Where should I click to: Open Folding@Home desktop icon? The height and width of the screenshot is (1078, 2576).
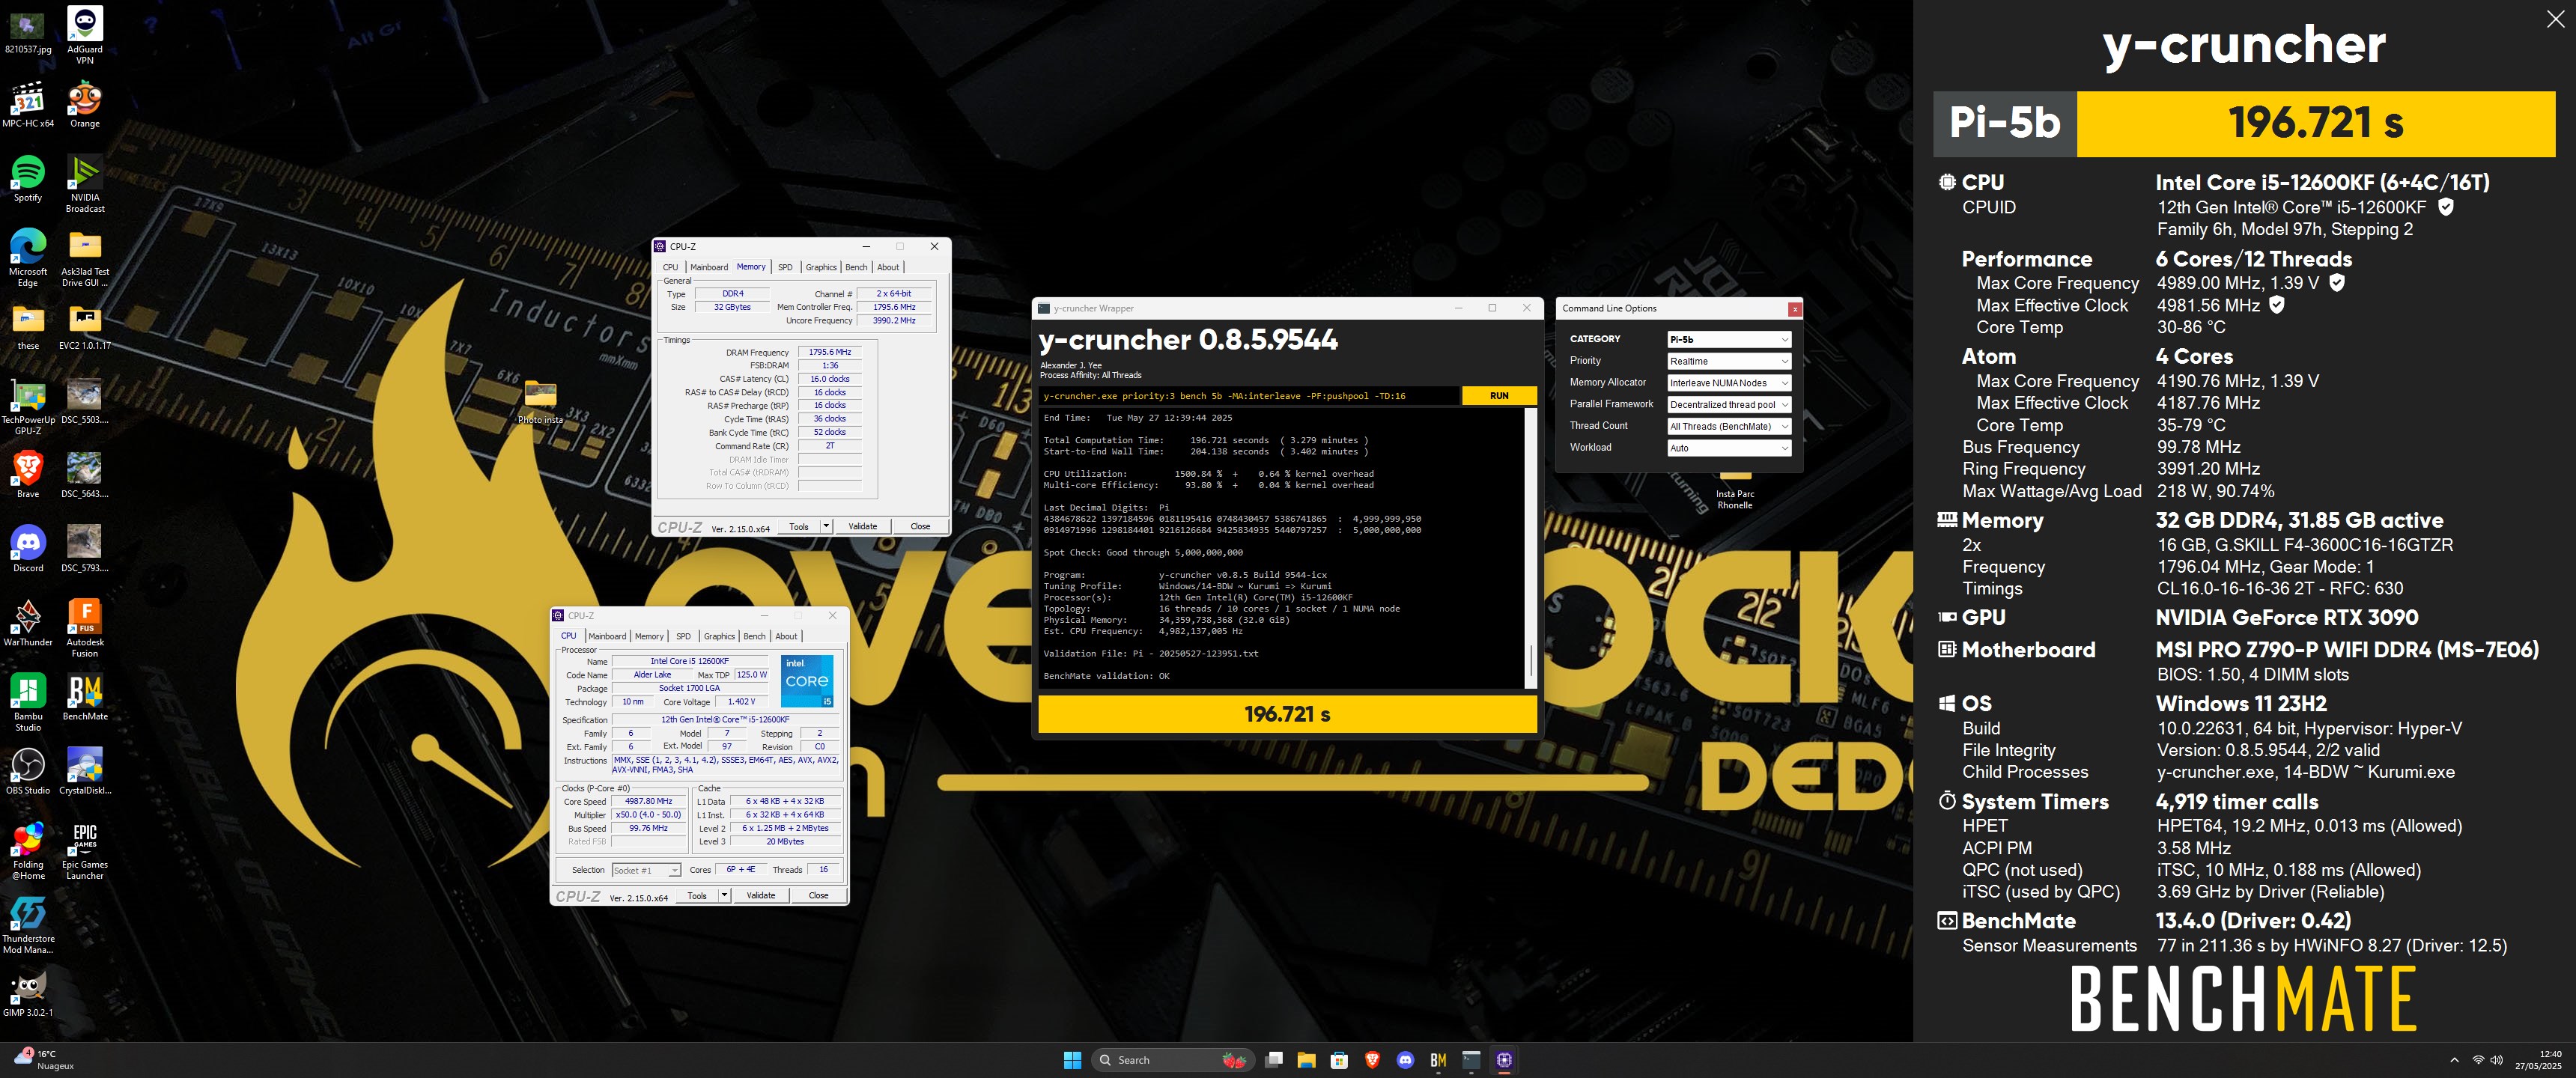point(28,850)
